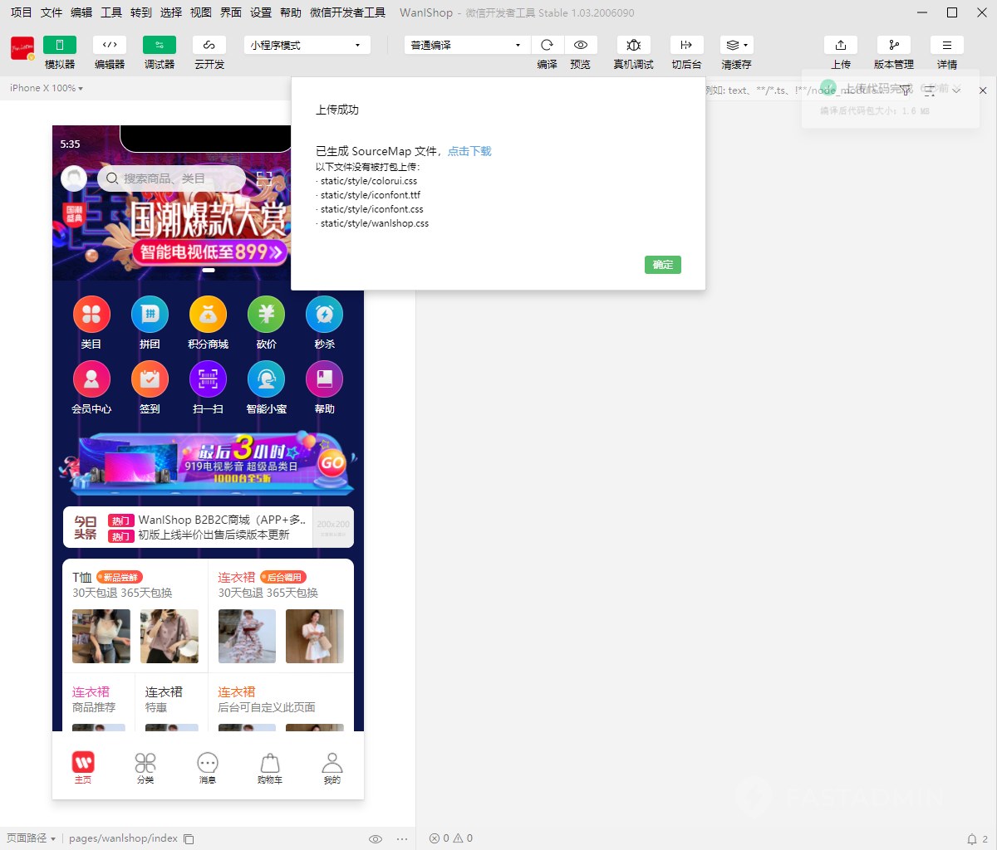997x850 pixels.
Task: Click the 切后台 switch-to-background icon
Action: tap(686, 45)
